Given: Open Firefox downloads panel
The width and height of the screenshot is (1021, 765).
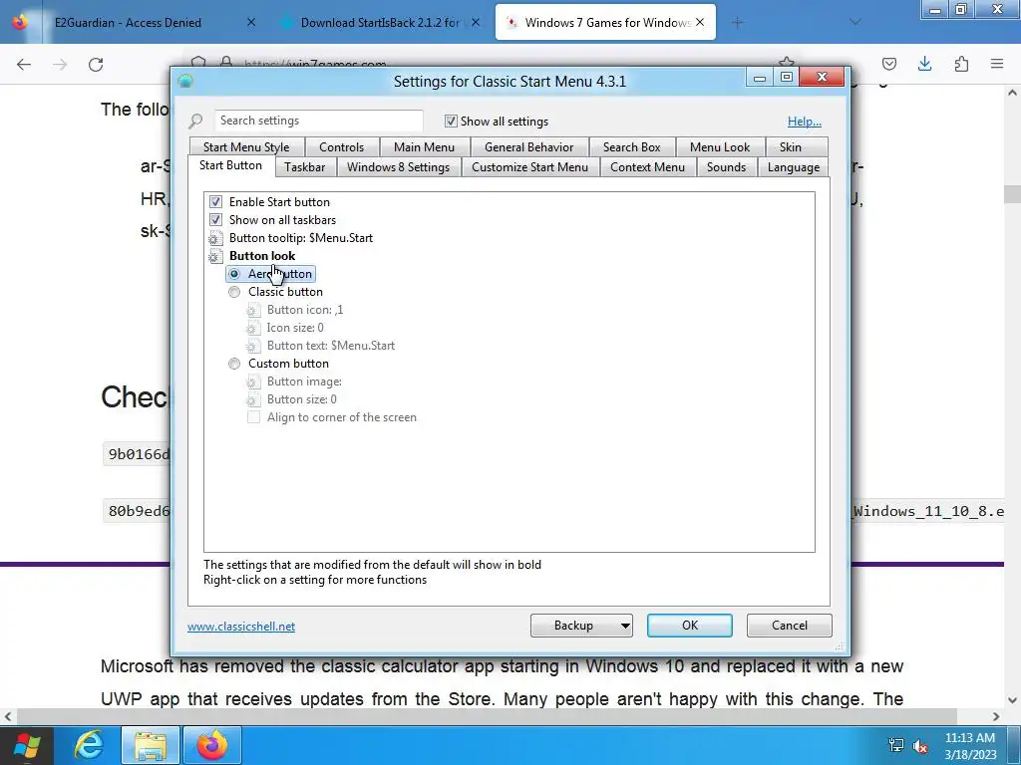Looking at the screenshot, I should pos(924,64).
